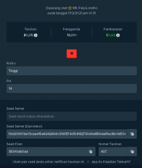Screen dimensions: 142x168
Task: Click the Seed Server (Diproteksi) label
Action: click(24, 126)
